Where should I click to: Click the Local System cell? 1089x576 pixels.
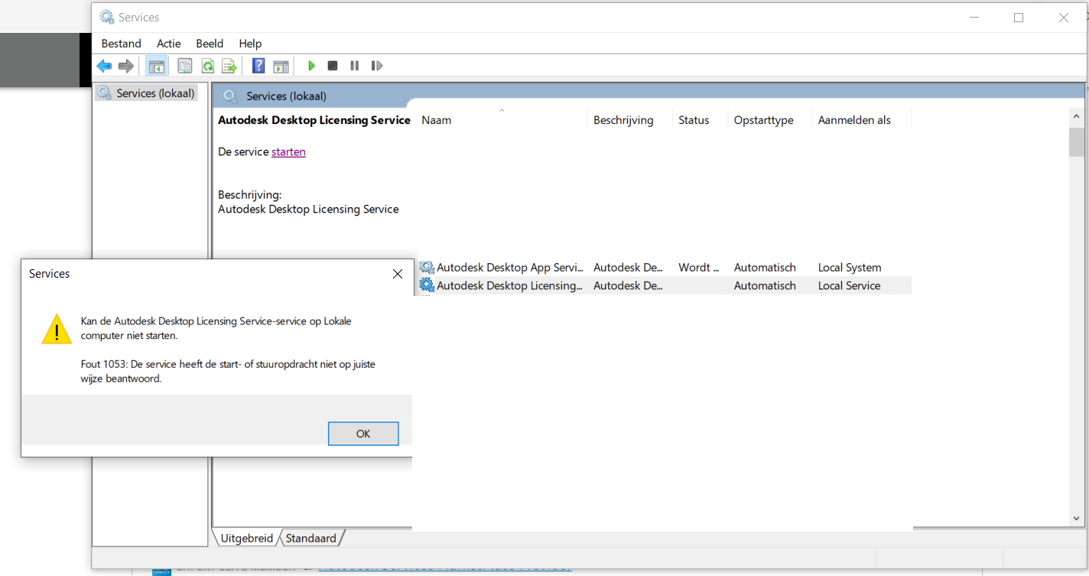click(849, 268)
